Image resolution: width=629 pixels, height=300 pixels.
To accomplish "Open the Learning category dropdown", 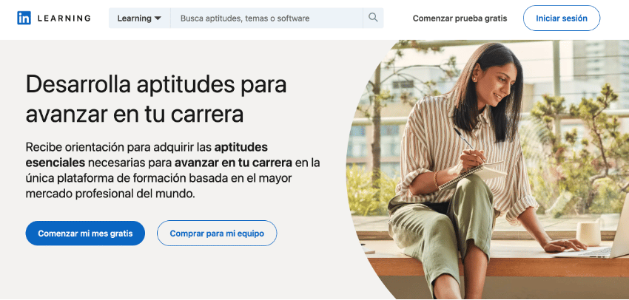I will point(140,18).
